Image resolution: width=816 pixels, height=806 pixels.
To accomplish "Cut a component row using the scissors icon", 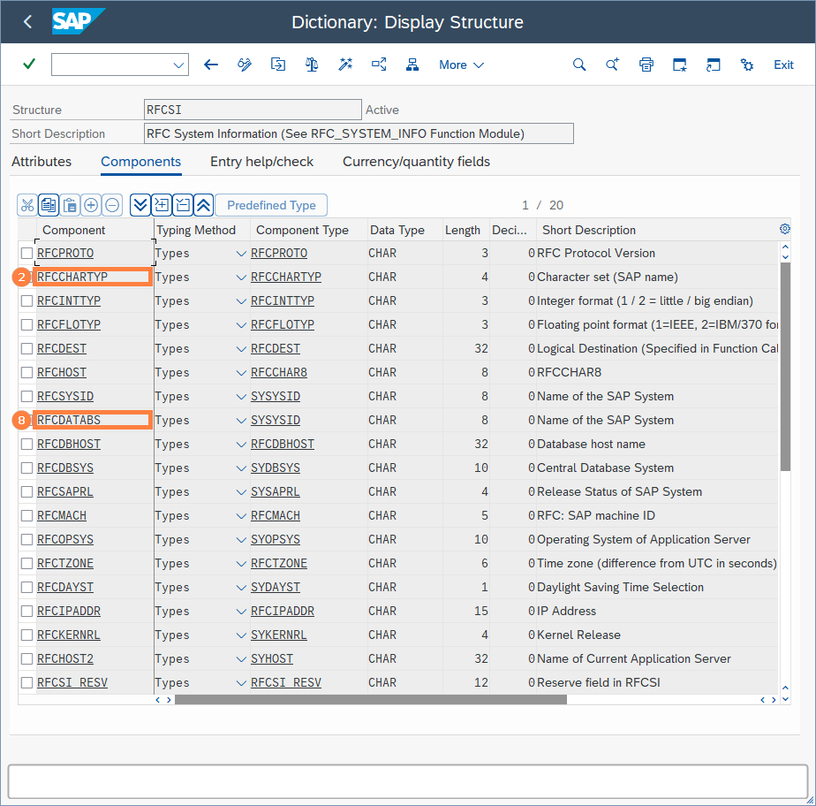I will tap(26, 204).
